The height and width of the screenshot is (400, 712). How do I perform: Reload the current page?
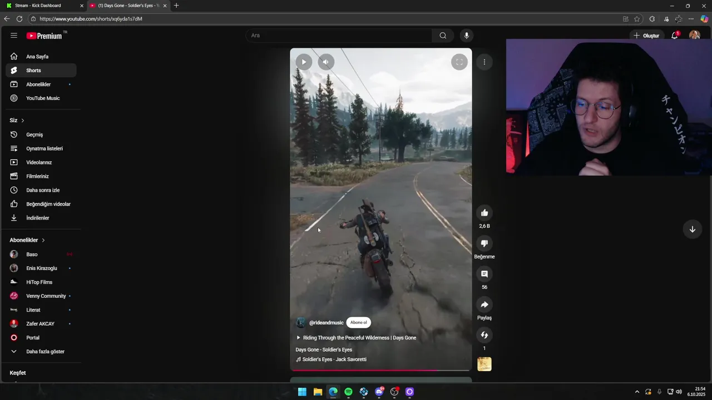click(19, 19)
